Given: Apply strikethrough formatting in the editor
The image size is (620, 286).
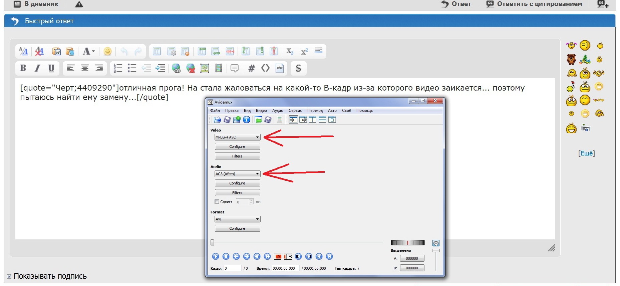Looking at the screenshot, I should click(x=298, y=68).
